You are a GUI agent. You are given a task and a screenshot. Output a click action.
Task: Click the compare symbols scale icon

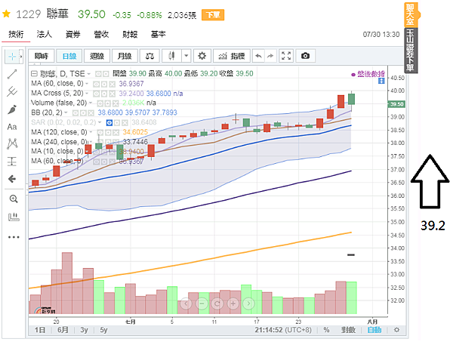[149, 56]
